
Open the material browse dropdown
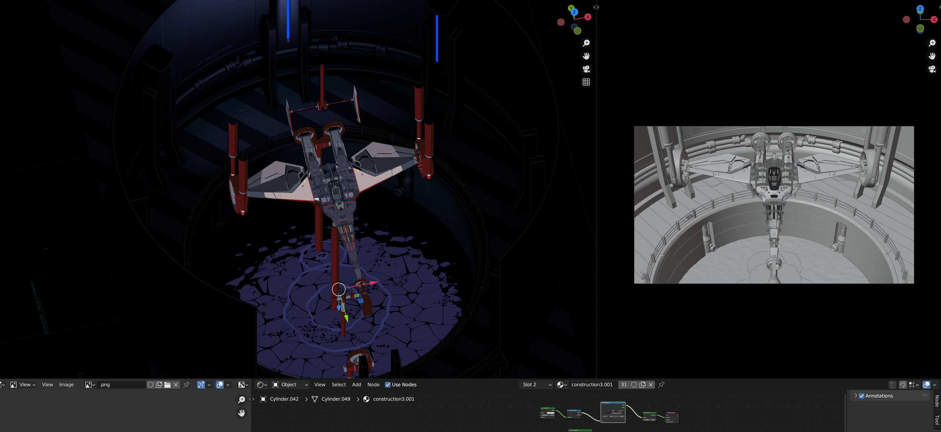coord(562,385)
